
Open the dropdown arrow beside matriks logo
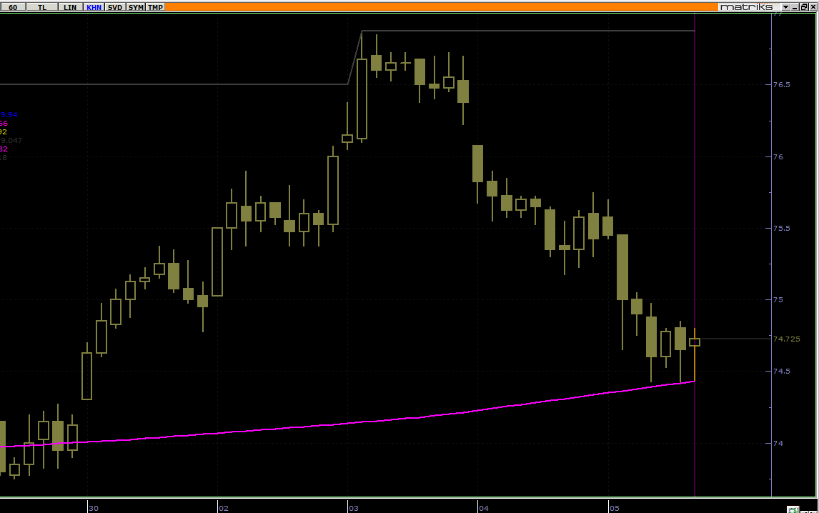click(785, 7)
